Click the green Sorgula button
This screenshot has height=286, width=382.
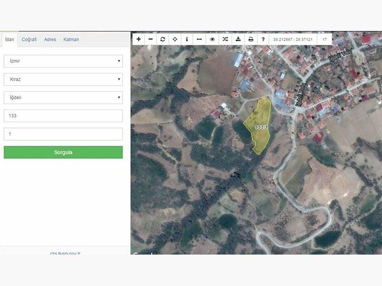tap(63, 152)
